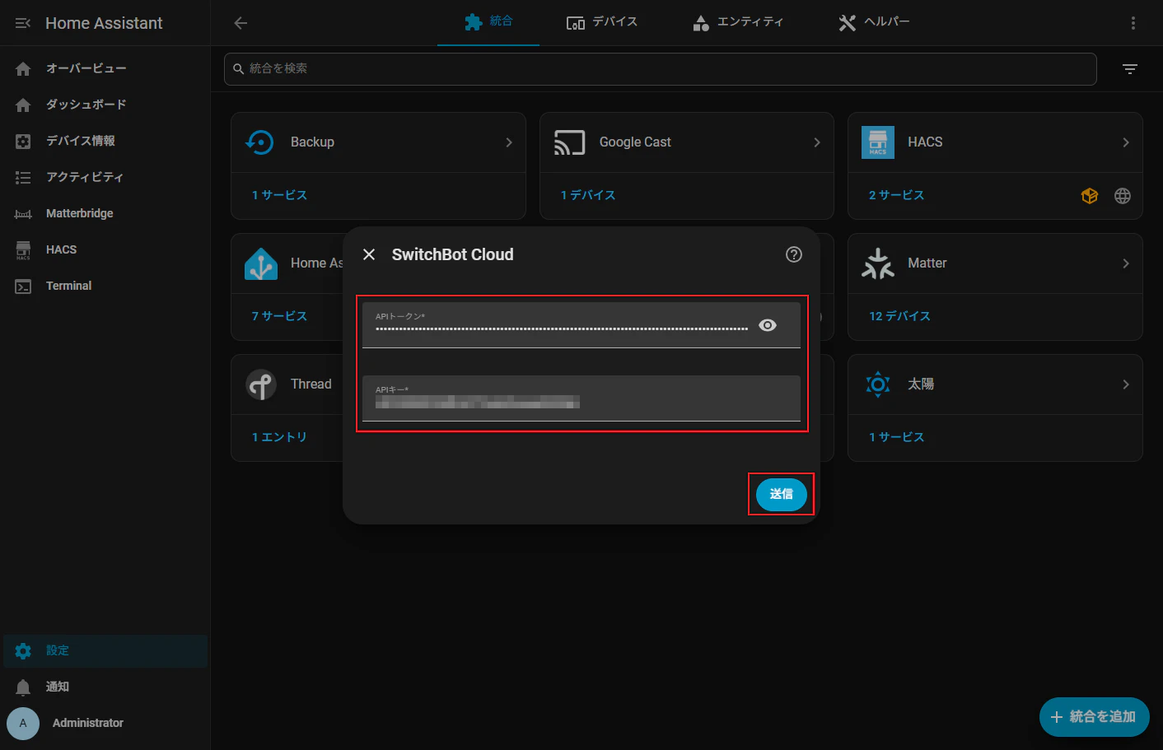This screenshot has height=750, width=1163.
Task: Click the Google Cast integration icon
Action: (x=569, y=142)
